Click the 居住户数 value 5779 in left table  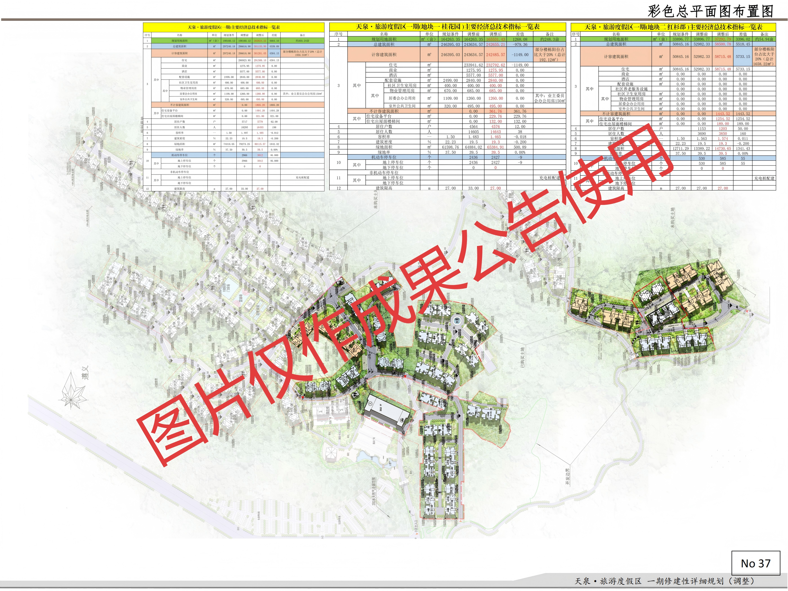pos(260,122)
